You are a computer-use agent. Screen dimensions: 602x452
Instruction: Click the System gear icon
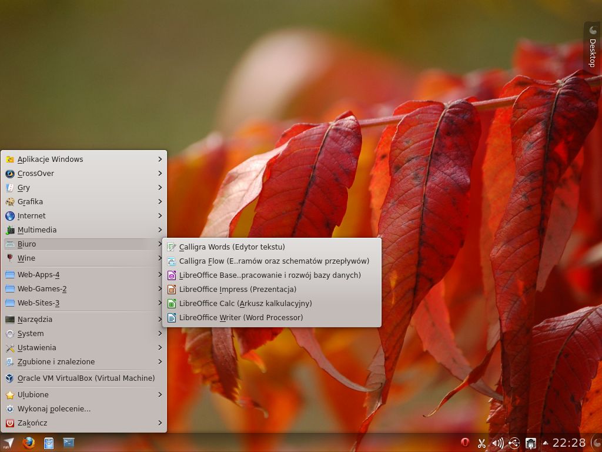tap(10, 334)
